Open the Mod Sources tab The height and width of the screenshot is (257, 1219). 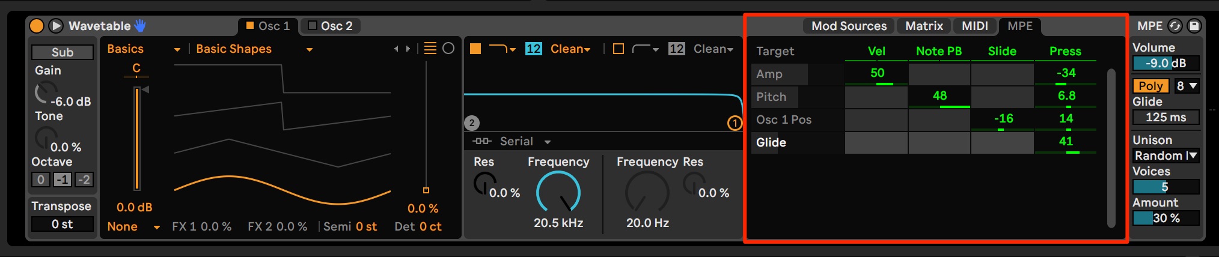849,26
